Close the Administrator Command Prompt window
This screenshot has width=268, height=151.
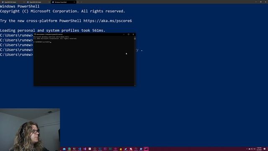click(x=133, y=34)
